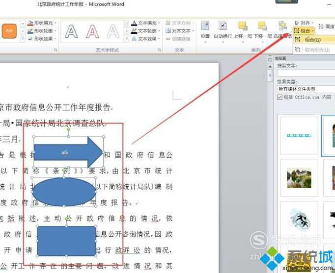Click the 下移一层 send backward button
This screenshot has width=335, height=273.
(262, 30)
